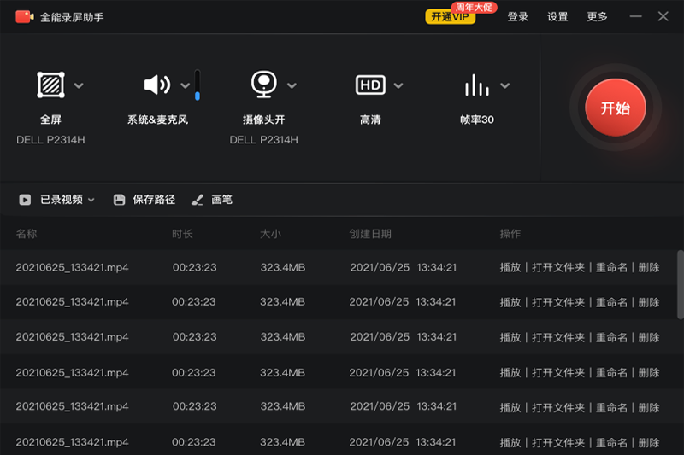The width and height of the screenshot is (684, 455).
Task: Click the recorded videos play icon
Action: coord(25,200)
